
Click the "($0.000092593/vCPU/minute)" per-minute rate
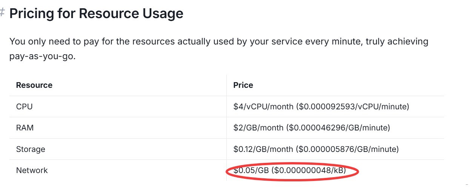click(352, 107)
